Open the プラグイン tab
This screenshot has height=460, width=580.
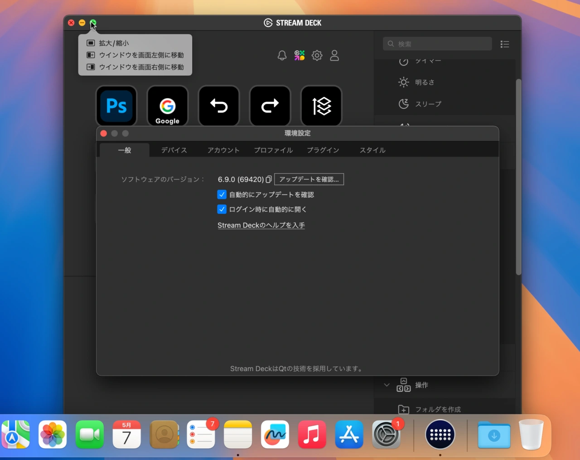click(323, 150)
